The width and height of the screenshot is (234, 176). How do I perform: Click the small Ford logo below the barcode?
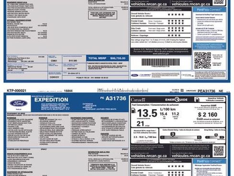[135, 75]
